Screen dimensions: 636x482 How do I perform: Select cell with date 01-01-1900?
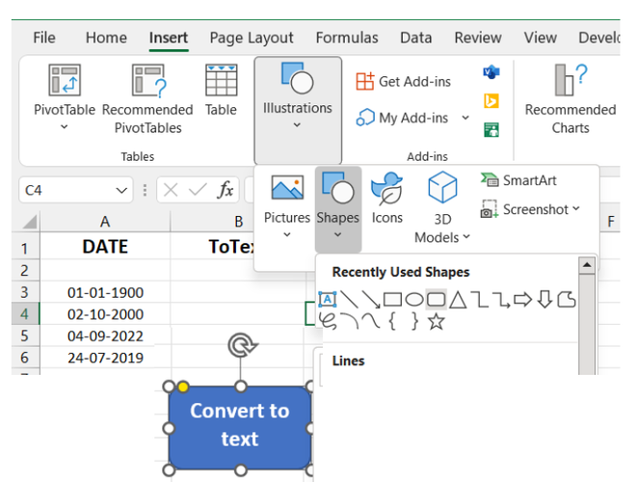[x=105, y=292]
